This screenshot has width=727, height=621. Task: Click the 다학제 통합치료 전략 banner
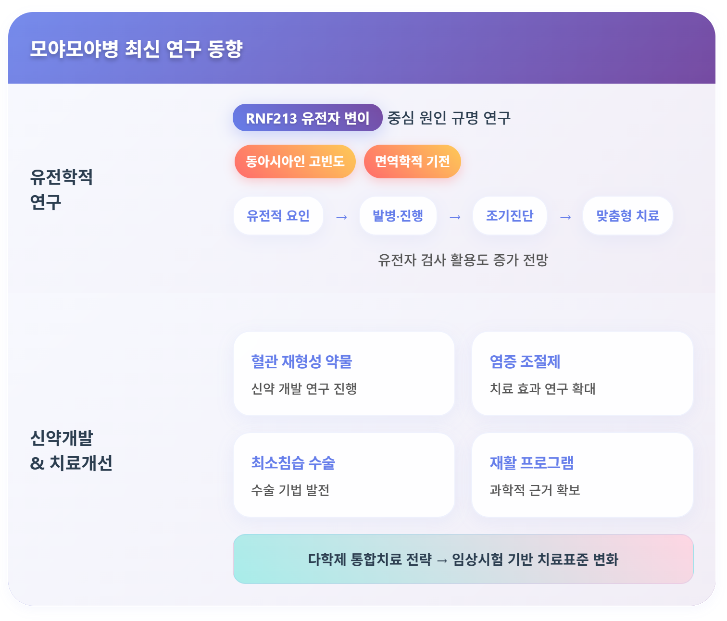(x=463, y=559)
